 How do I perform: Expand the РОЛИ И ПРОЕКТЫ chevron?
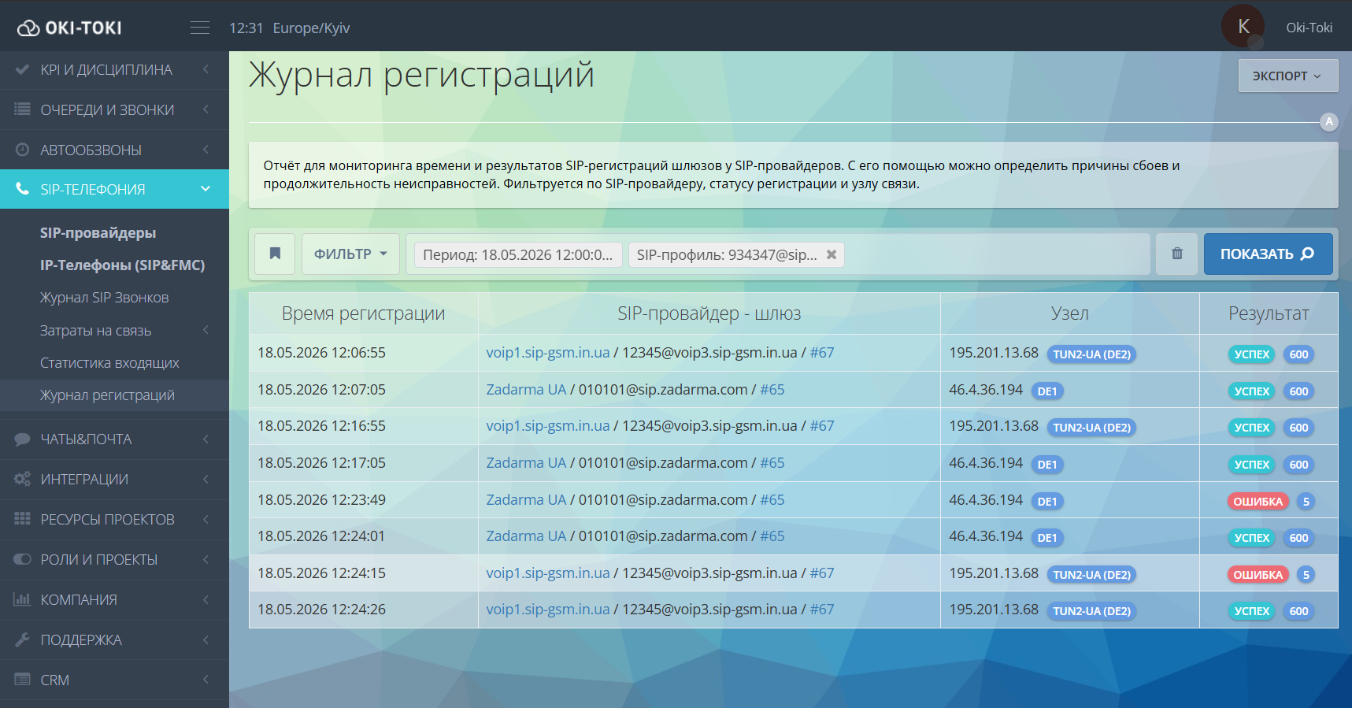coord(206,559)
